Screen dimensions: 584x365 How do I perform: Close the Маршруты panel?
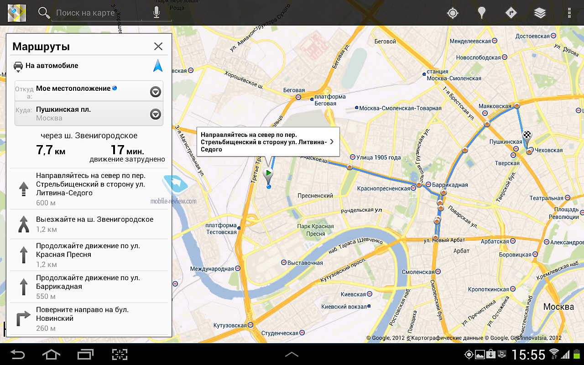point(158,46)
